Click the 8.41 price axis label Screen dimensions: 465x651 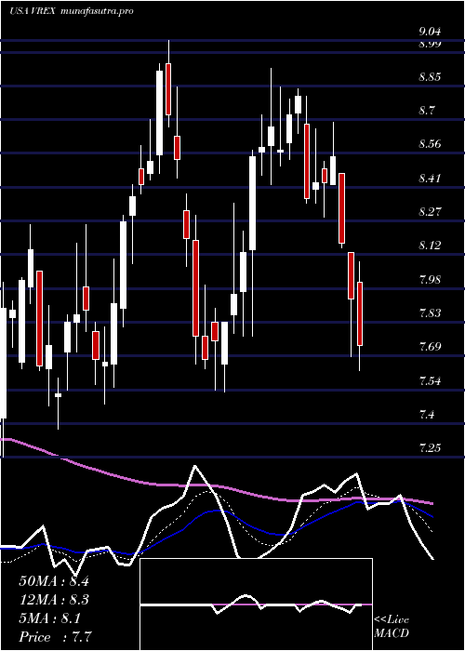click(430, 179)
